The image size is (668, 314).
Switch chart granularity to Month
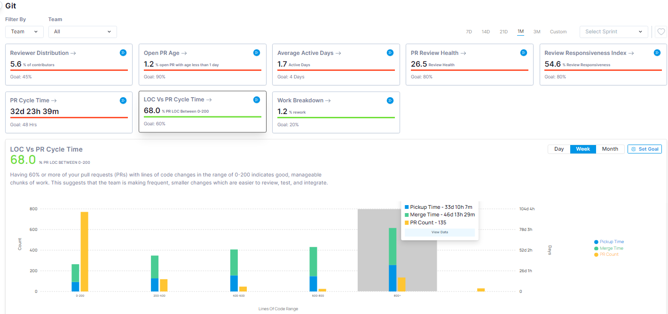[610, 149]
